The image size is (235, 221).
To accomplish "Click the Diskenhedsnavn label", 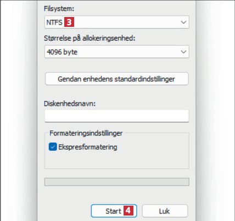I will click(70, 104).
